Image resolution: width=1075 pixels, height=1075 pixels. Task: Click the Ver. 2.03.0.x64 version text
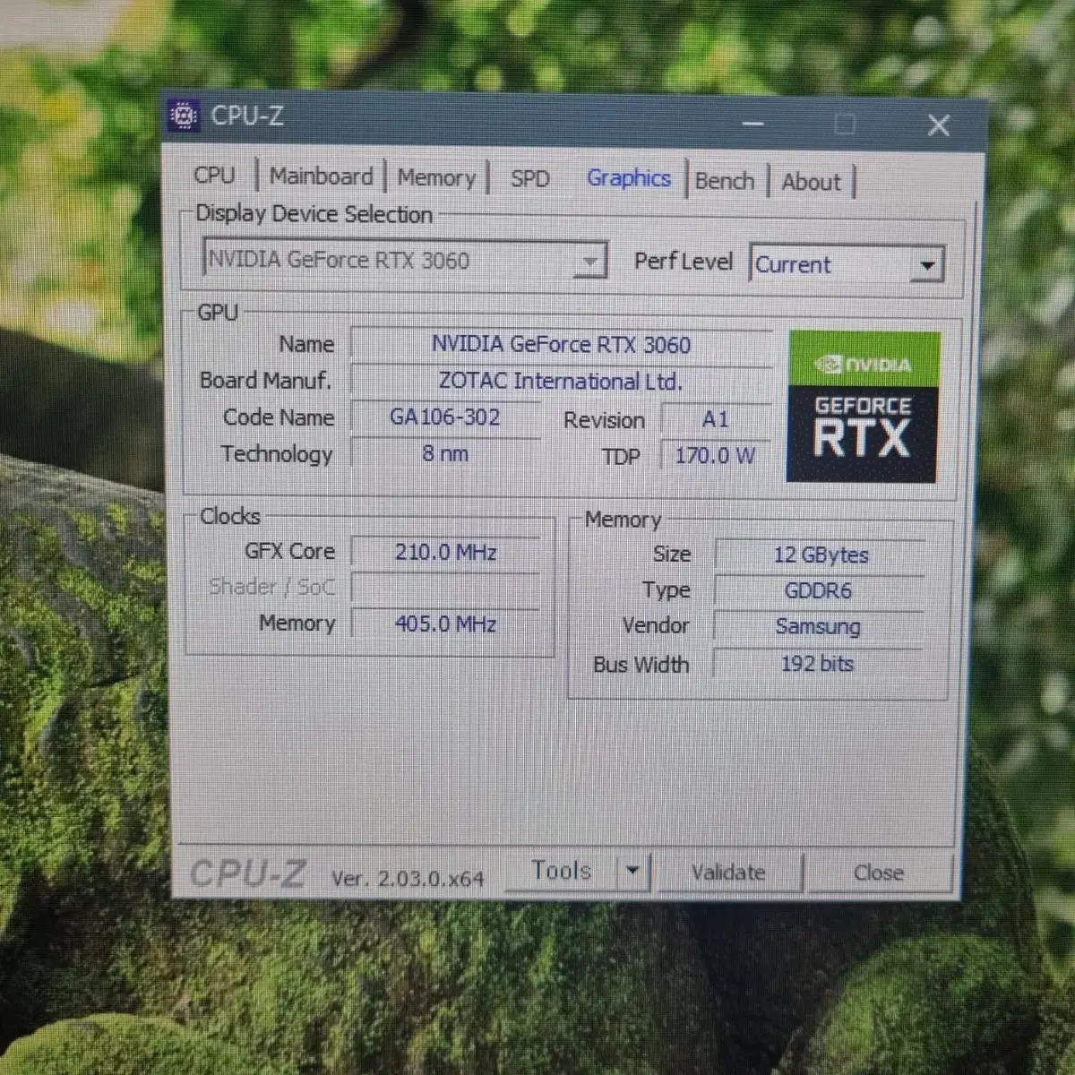coord(408,879)
